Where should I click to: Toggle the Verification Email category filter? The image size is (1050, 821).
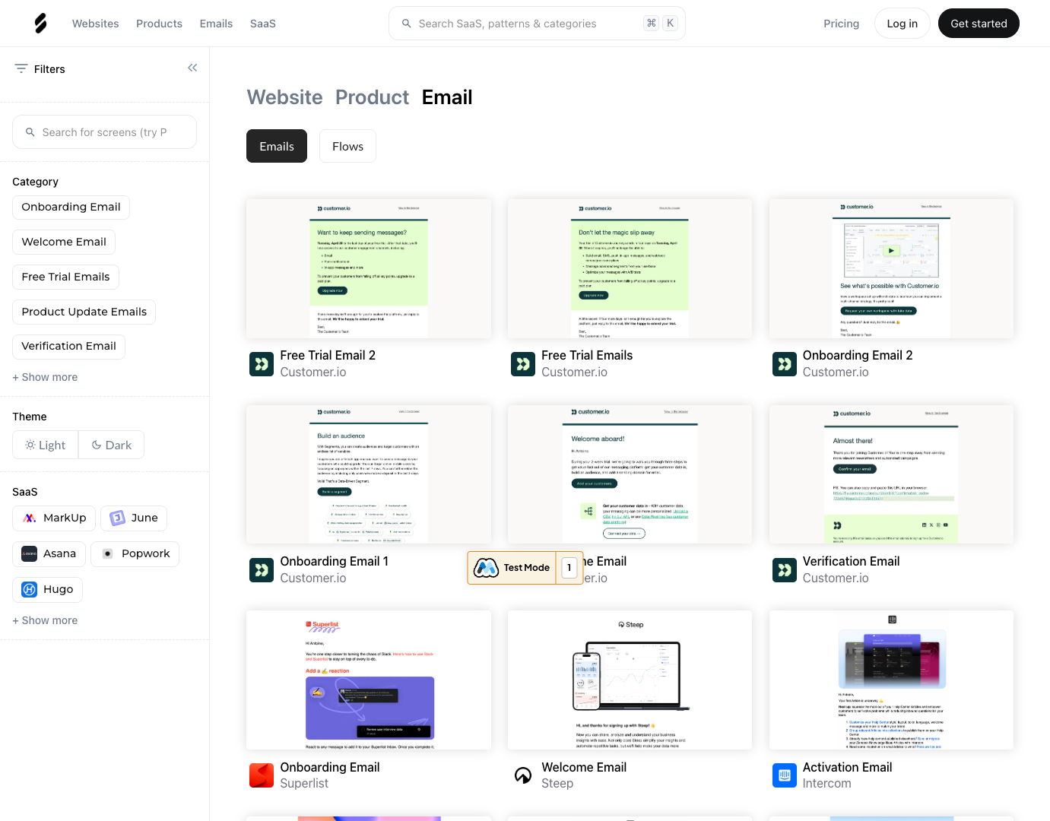pyautogui.click(x=68, y=346)
